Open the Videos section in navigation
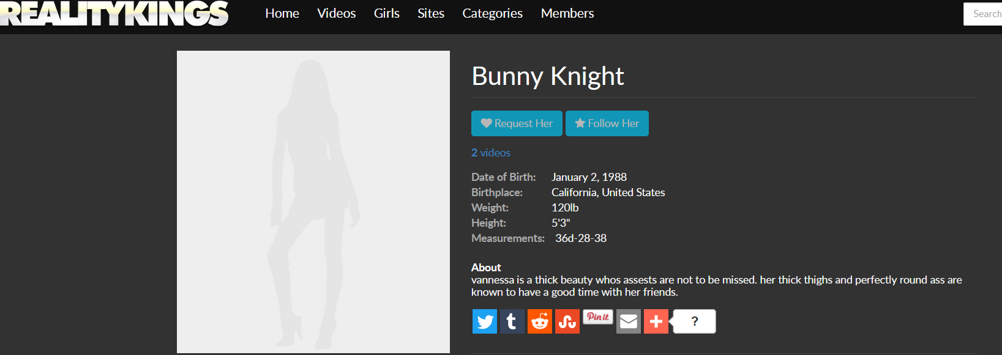Image resolution: width=1002 pixels, height=355 pixels. (336, 13)
